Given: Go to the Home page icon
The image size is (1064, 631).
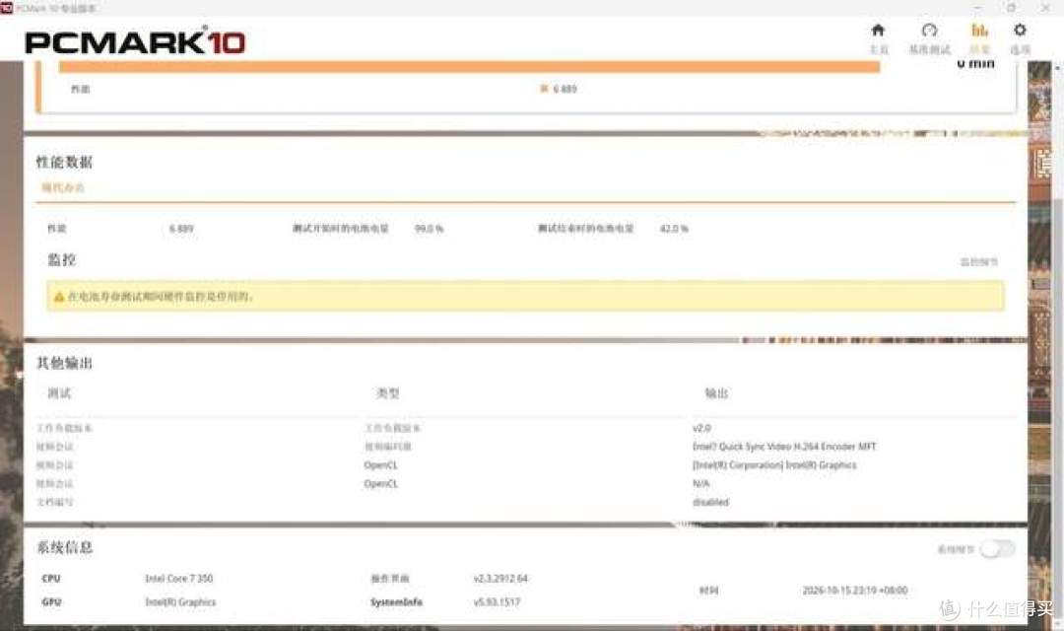Looking at the screenshot, I should click(878, 31).
